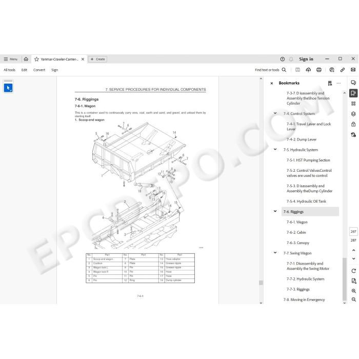This screenshot has height=359, width=359.
Task: Open bookmark 7-7-3. Riggings
Action: 298,289
